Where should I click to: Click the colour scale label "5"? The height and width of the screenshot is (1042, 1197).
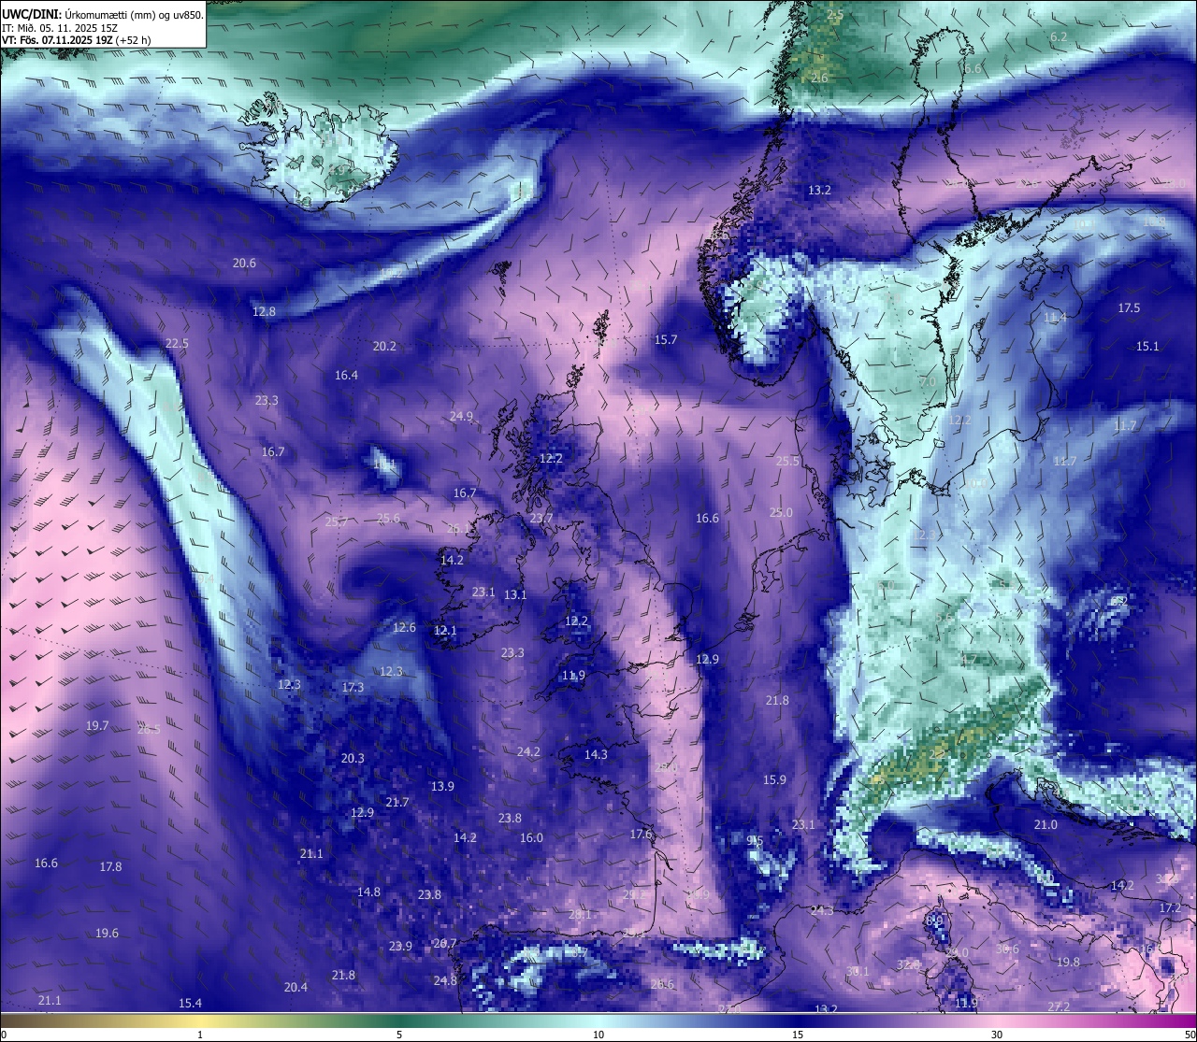pos(399,1035)
